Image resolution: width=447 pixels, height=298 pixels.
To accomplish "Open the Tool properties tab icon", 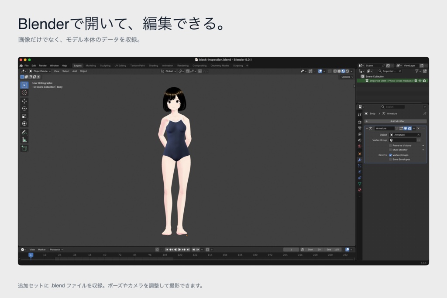I will pyautogui.click(x=360, y=114).
